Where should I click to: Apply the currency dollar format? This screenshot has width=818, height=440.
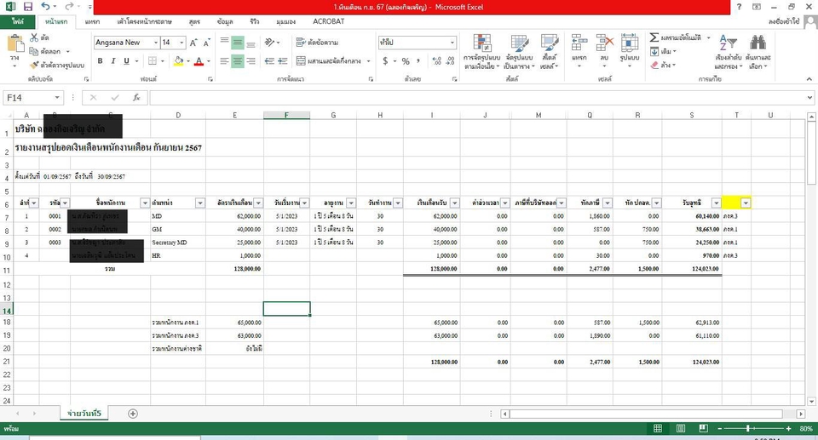point(385,61)
